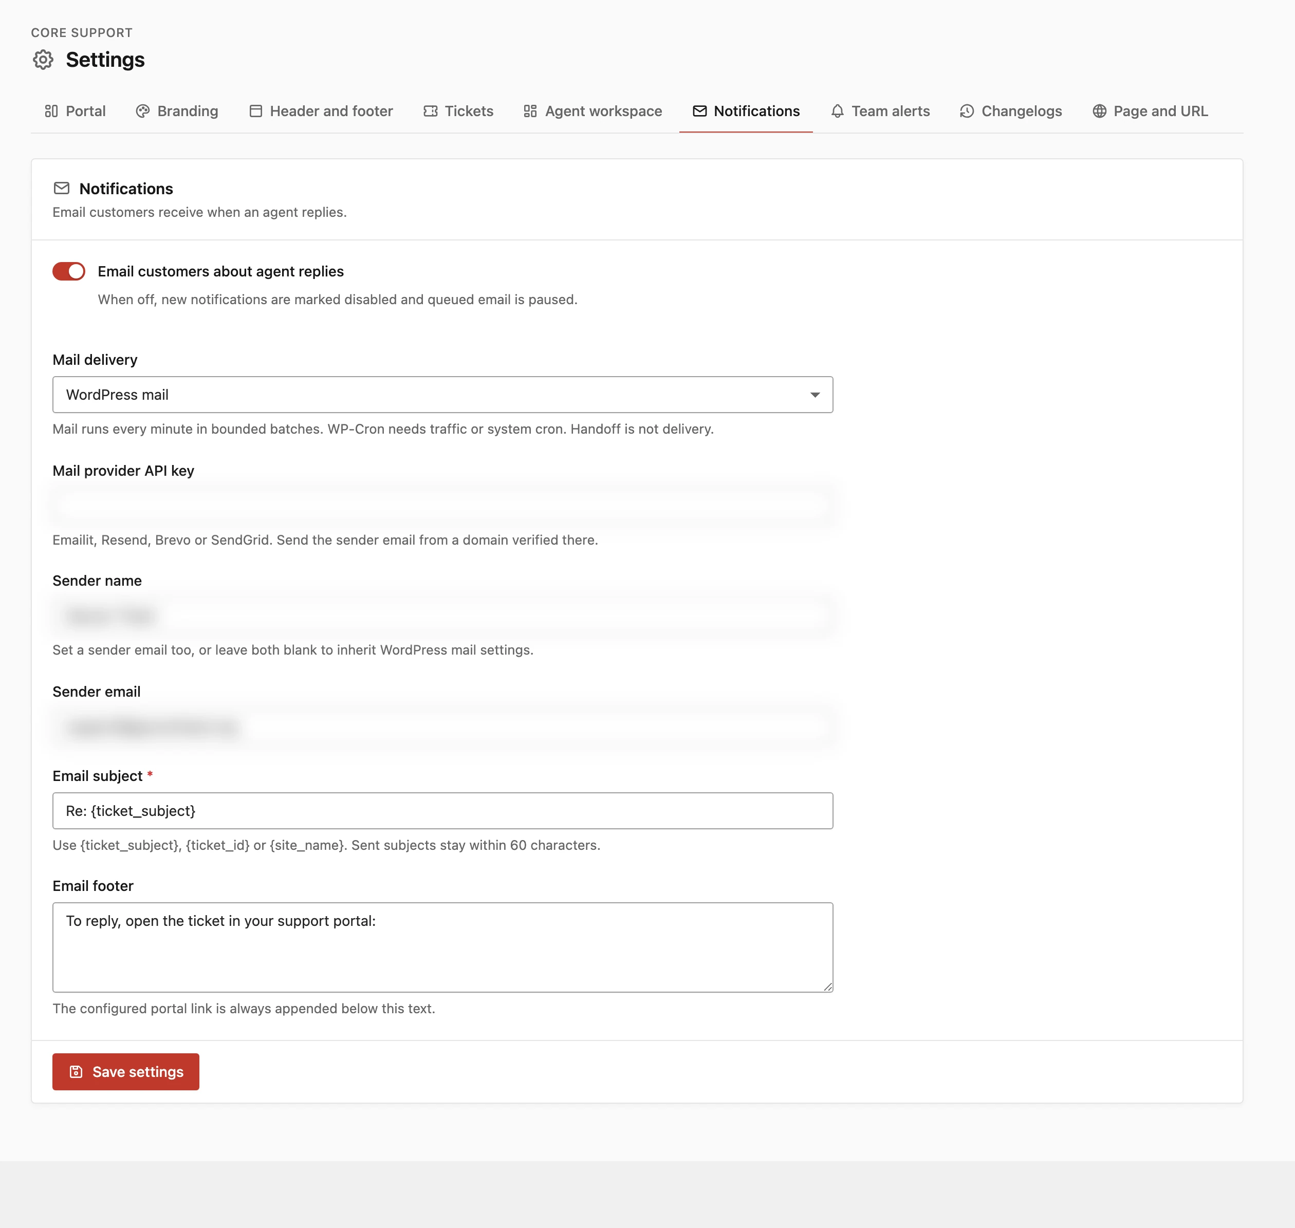This screenshot has height=1228, width=1295.
Task: Click the Settings gear icon
Action: pos(43,60)
